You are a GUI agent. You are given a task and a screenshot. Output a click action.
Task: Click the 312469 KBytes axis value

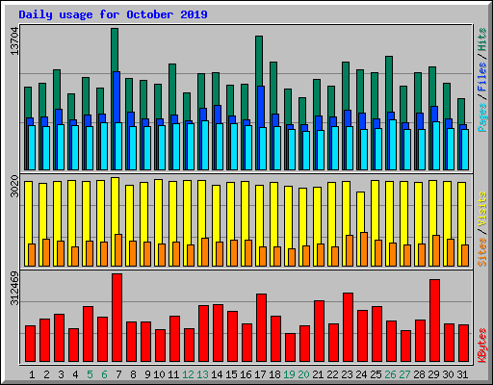[14, 289]
